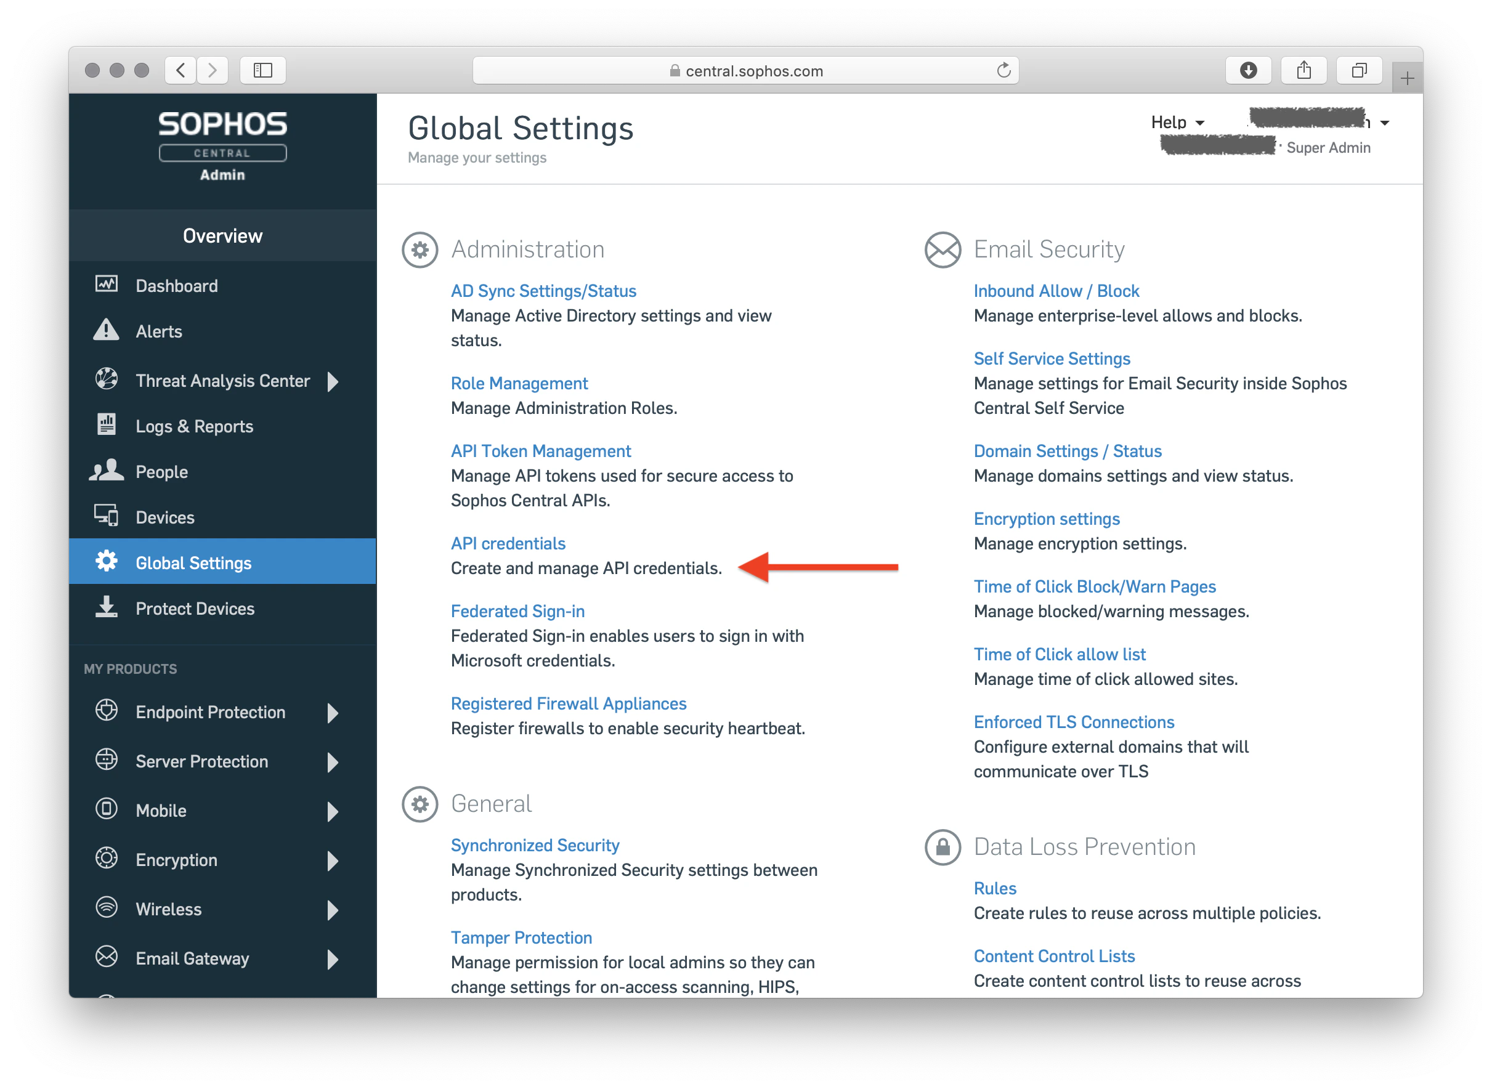Viewport: 1492px width, 1089px height.
Task: Click the Logs & Reports icon
Action: pos(106,424)
